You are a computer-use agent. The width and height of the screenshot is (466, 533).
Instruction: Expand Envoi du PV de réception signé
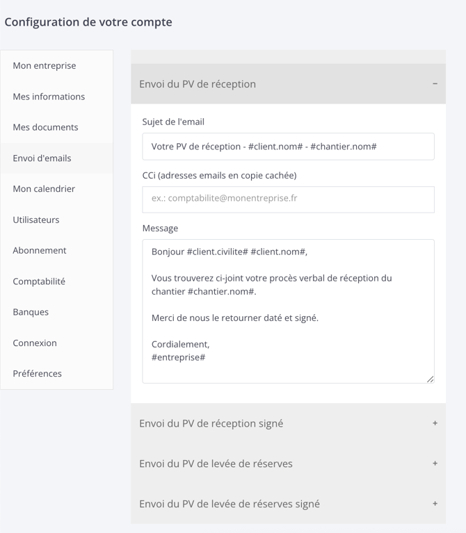pyautogui.click(x=288, y=423)
